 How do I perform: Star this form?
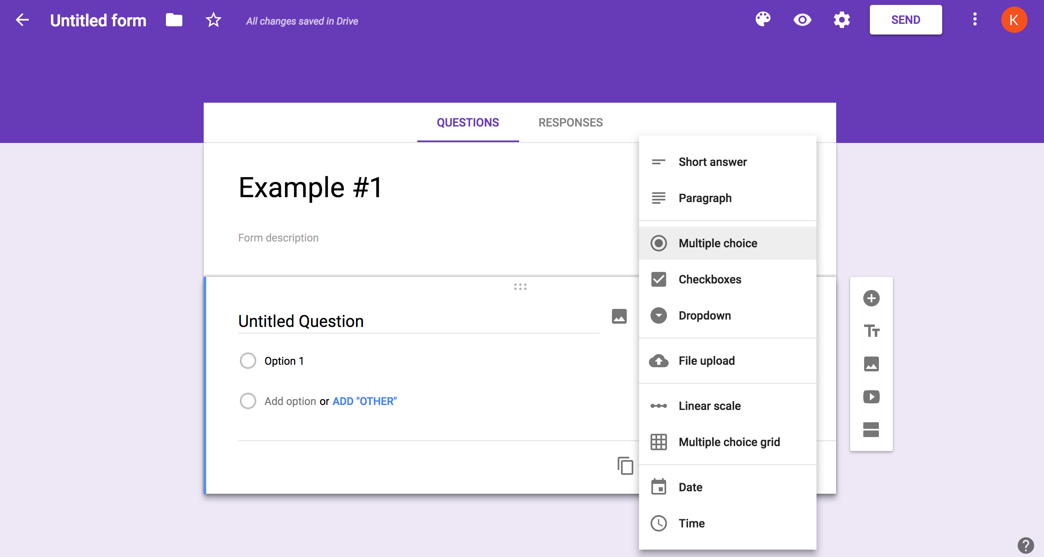click(x=214, y=20)
